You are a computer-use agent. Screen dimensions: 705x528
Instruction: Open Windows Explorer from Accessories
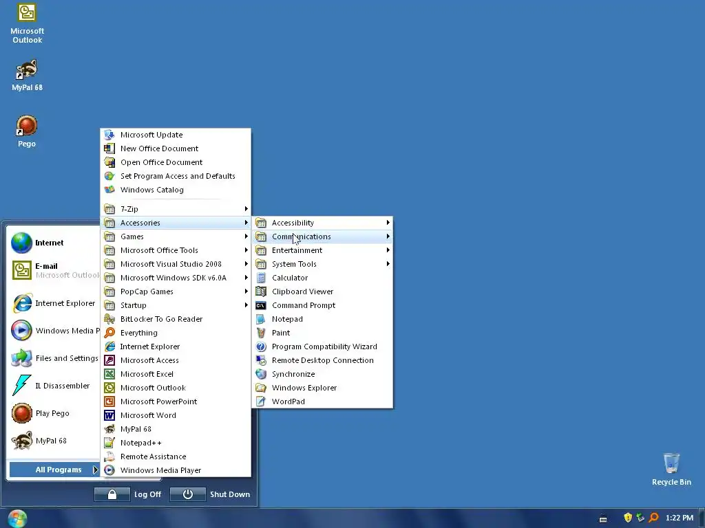click(x=322, y=388)
